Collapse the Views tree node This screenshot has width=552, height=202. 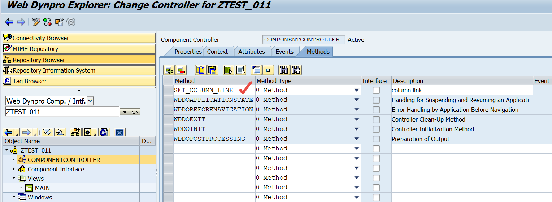click(x=14, y=179)
